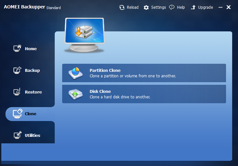Minimize the AOMEI Backupper window
Screen dimensions: 238x166
[221, 7]
